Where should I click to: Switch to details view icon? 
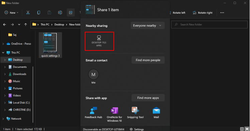click(242, 129)
